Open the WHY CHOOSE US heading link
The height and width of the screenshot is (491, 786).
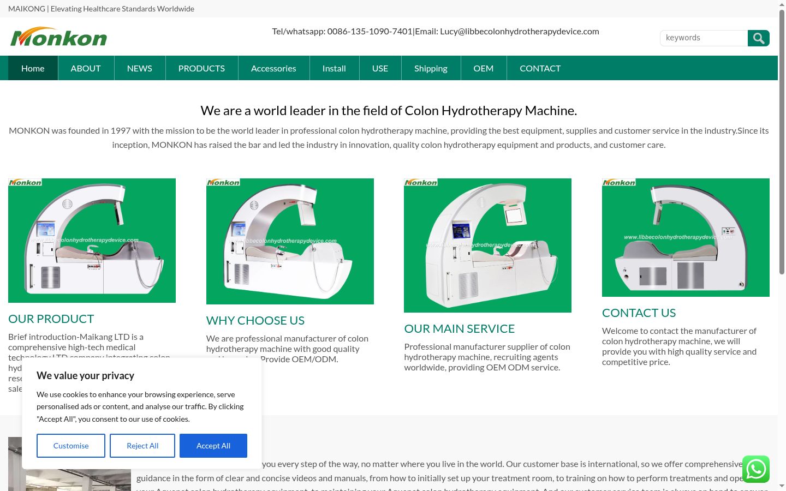click(255, 320)
